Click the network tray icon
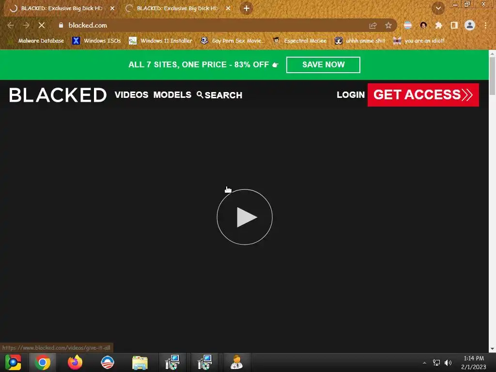This screenshot has height=372, width=496. (436, 363)
